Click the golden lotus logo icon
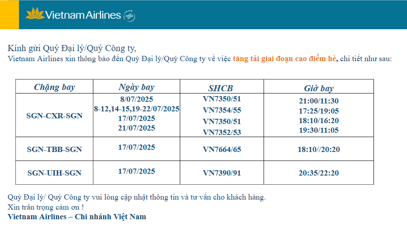The image size is (407, 231). coord(35,14)
